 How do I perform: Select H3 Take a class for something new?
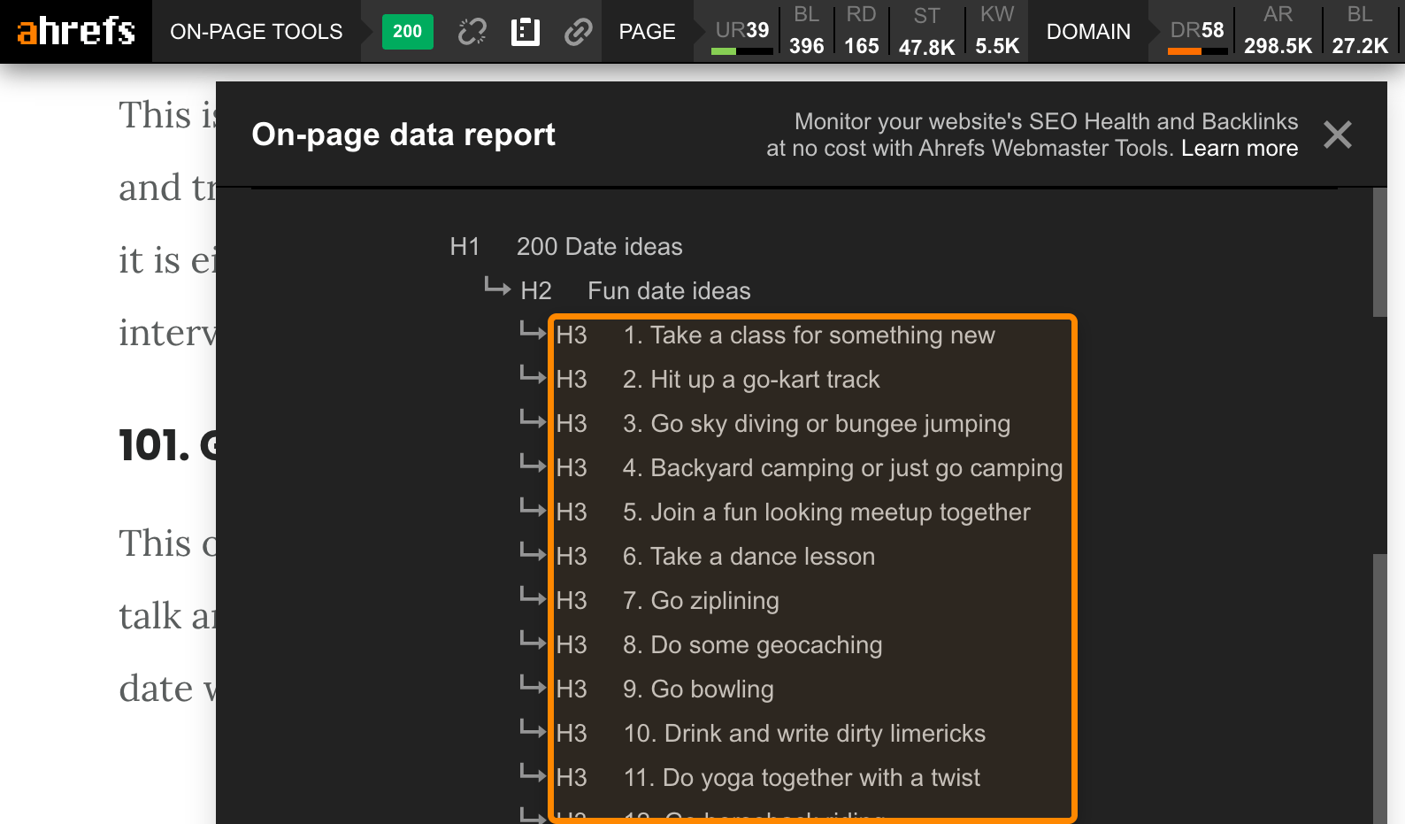(809, 335)
